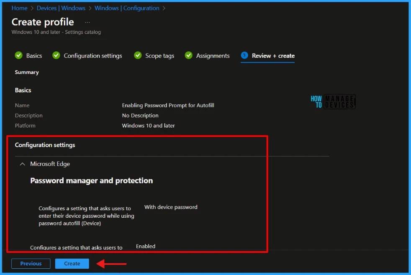The height and width of the screenshot is (275, 411).
Task: Click the 'Windows 10 and later' platform value
Action: coord(148,126)
